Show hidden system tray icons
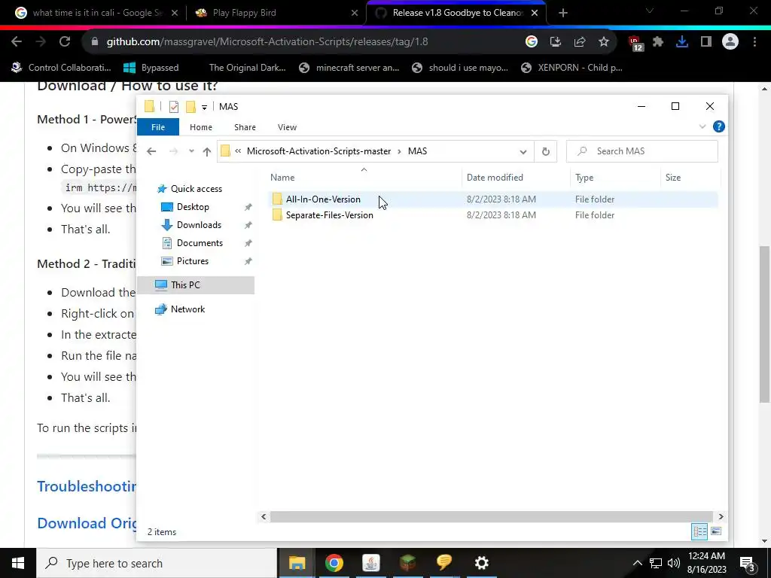Viewport: 771px width, 578px height. 637,563
